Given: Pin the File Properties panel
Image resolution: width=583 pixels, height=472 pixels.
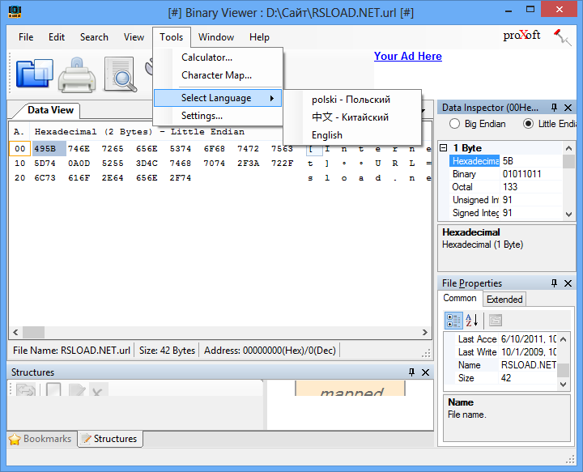Looking at the screenshot, I should 554,283.
